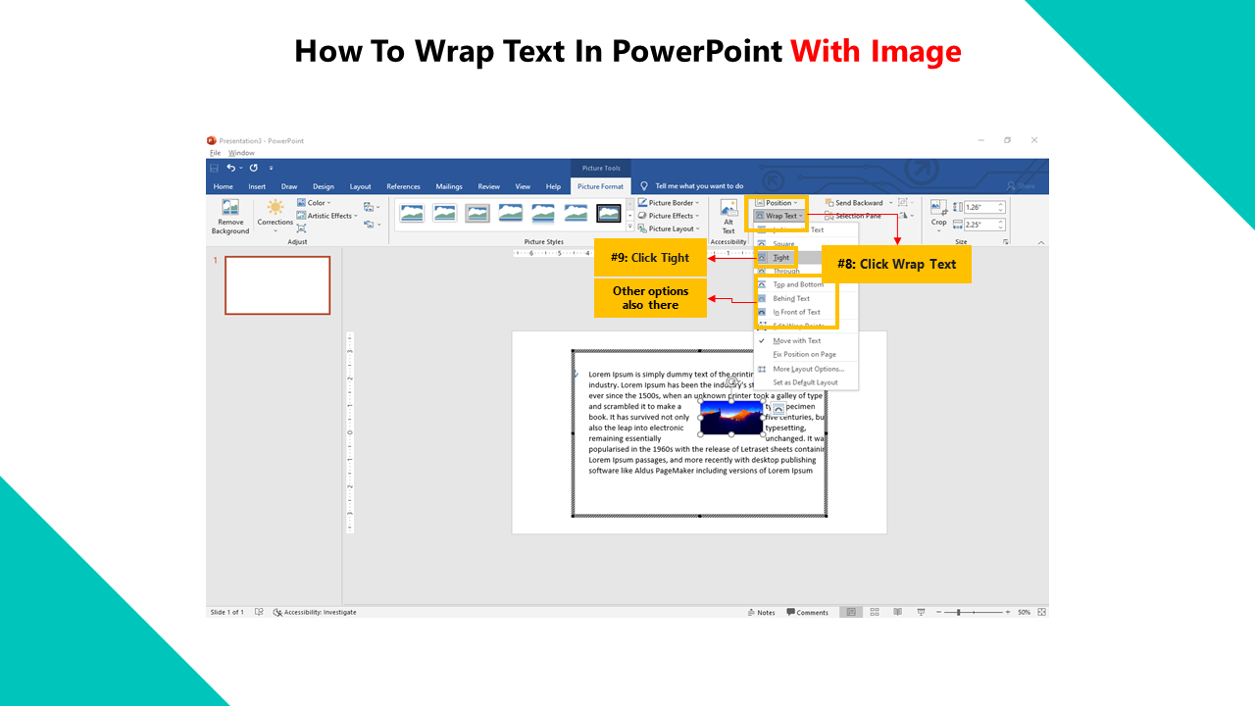1255x706 pixels.
Task: Click the layout options icon beside the image
Action: tap(778, 408)
